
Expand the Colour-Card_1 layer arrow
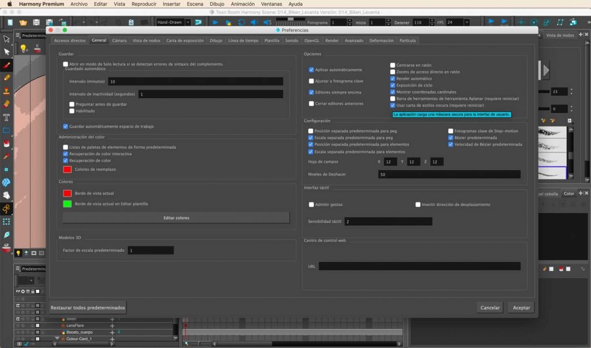[57, 339]
